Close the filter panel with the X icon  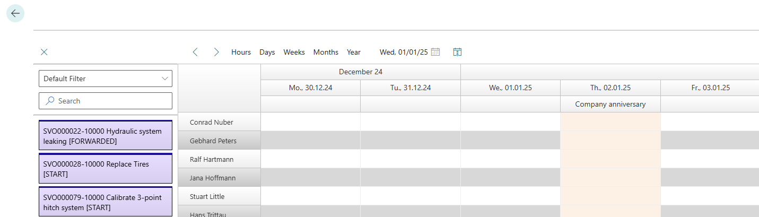[x=44, y=52]
